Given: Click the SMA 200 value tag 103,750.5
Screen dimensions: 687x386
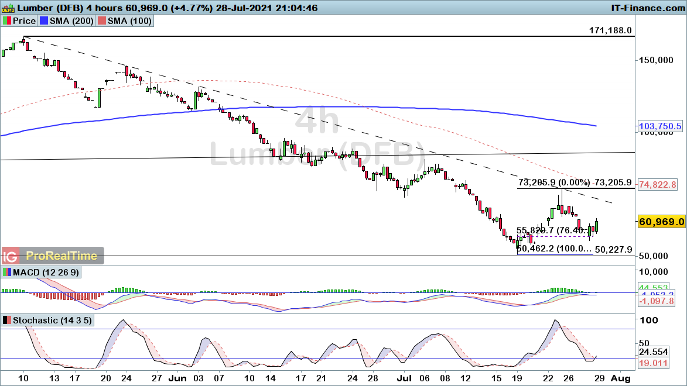Looking at the screenshot, I should tap(660, 126).
